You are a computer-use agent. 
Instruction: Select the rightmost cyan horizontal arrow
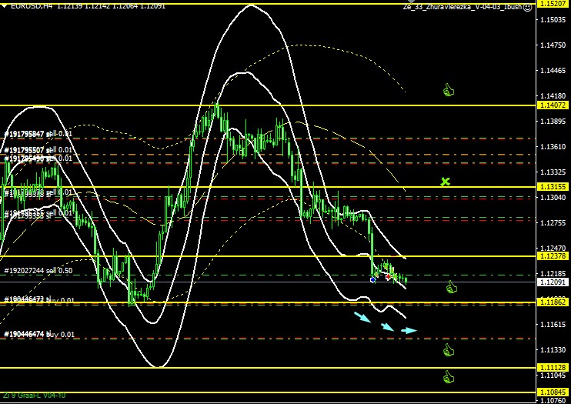pyautogui.click(x=409, y=331)
